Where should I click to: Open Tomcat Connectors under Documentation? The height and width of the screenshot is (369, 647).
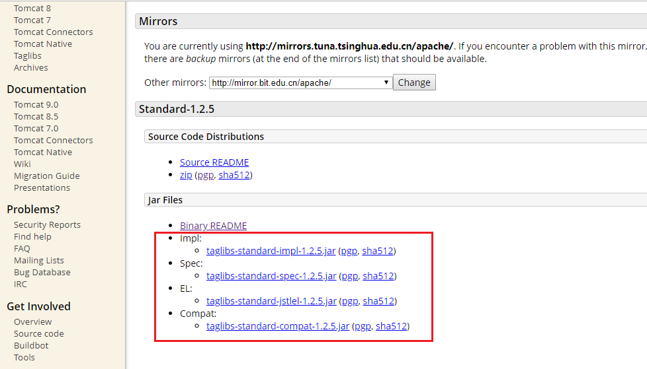(53, 141)
